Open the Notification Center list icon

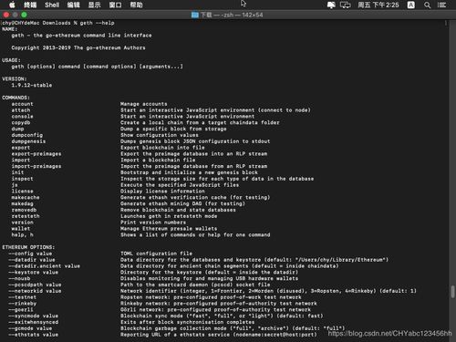click(441, 5)
